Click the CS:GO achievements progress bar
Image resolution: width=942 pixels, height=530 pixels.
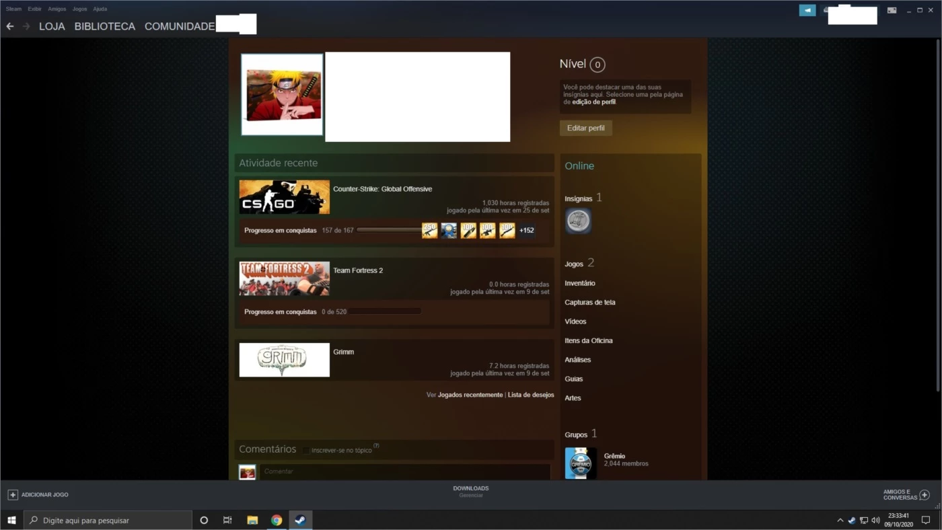coord(389,230)
